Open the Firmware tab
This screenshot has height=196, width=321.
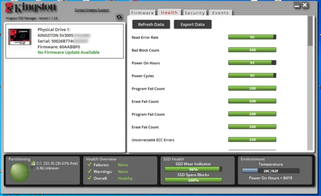tap(142, 13)
